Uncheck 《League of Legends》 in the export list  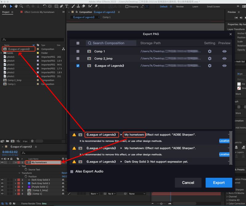[x=78, y=66]
